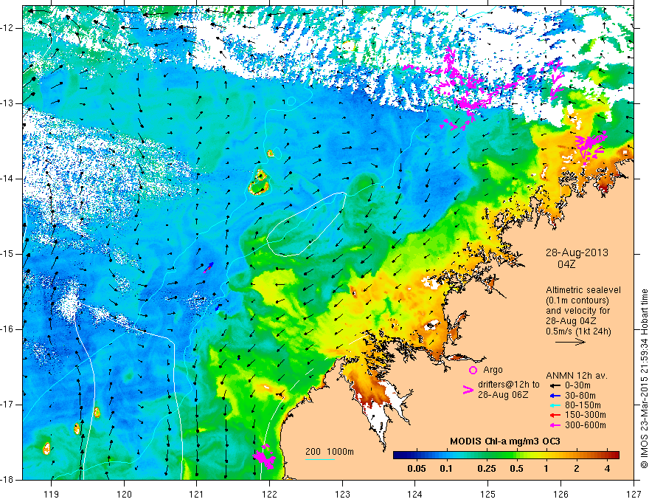Click the magenta 300-600m ANMN arrow
This screenshot has height=502, width=649.
point(555,425)
